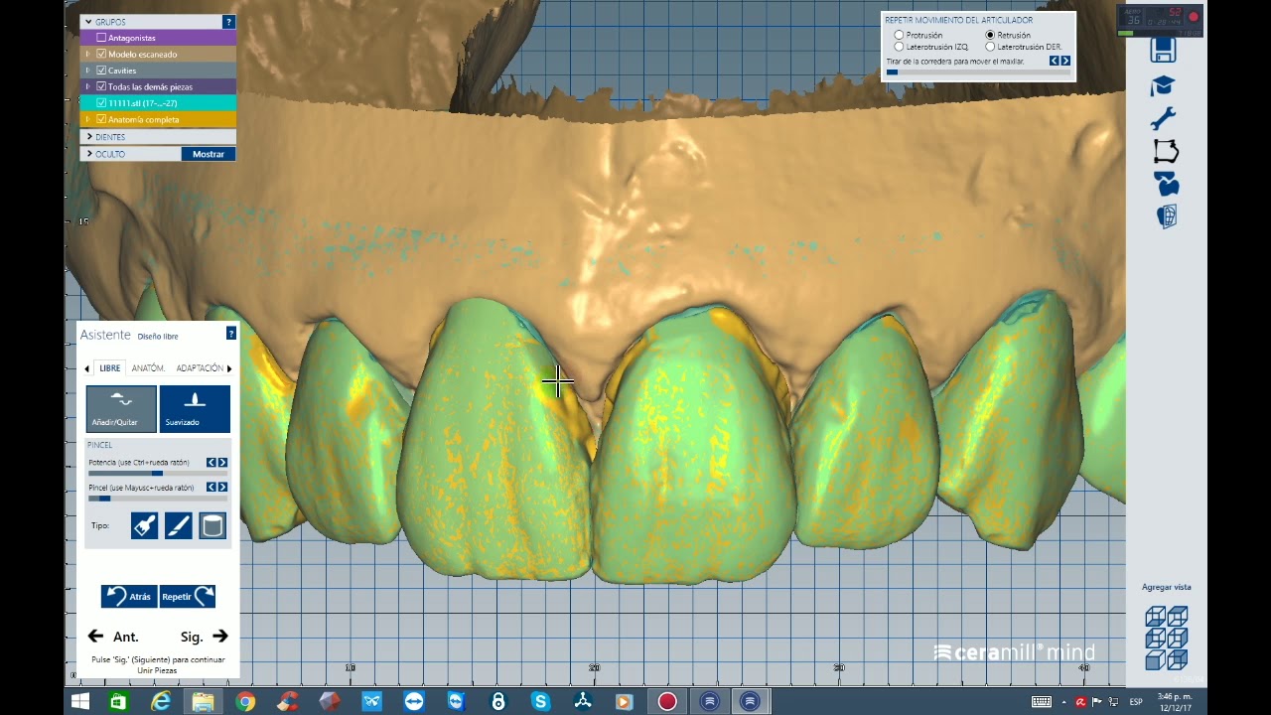Increase Pincel size with right arrow

222,488
